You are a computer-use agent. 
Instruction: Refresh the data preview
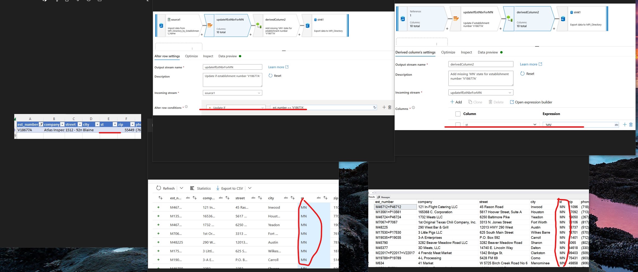click(166, 188)
